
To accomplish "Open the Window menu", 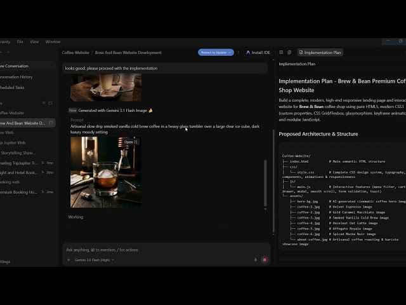I will click(53, 42).
